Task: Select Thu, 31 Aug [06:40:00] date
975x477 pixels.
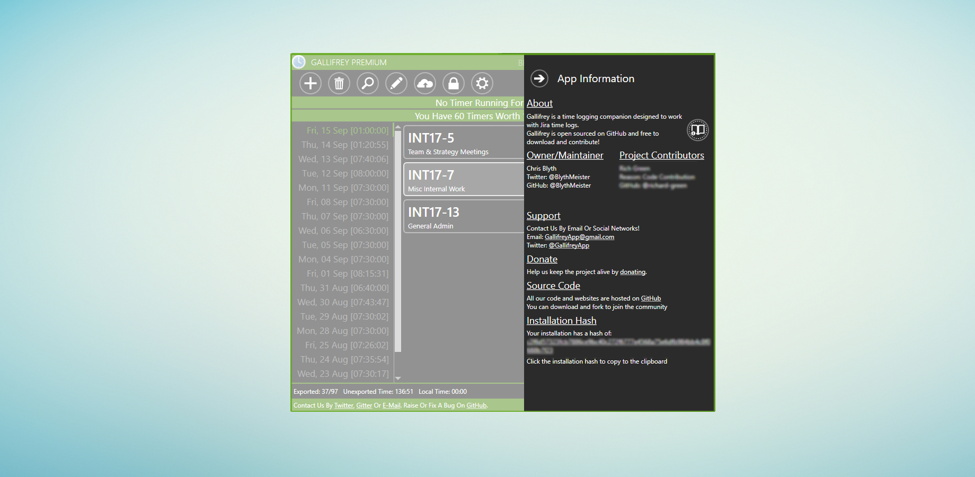Action: [344, 288]
